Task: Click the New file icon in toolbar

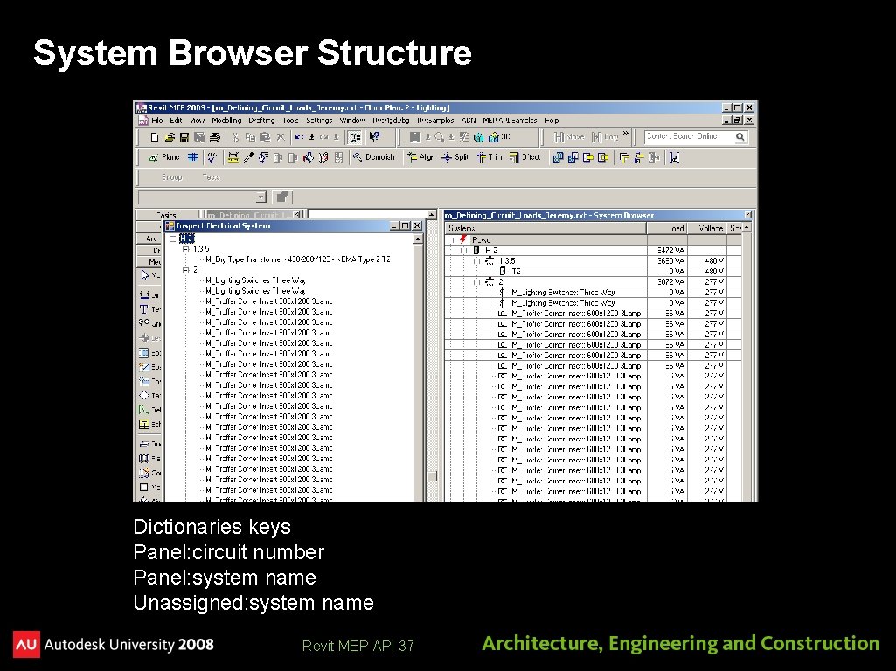Action: pyautogui.click(x=154, y=137)
